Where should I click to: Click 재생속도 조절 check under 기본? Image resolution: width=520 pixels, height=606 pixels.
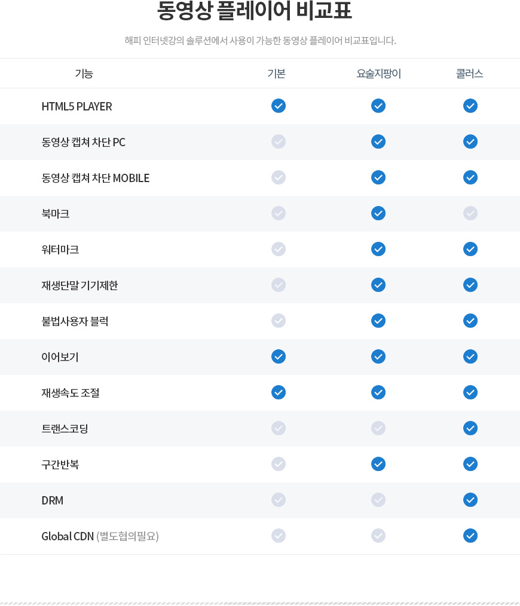(279, 392)
